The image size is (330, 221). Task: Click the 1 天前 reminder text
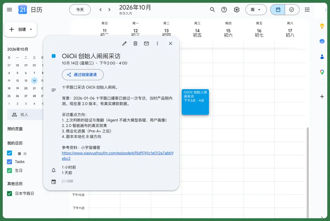(67, 173)
